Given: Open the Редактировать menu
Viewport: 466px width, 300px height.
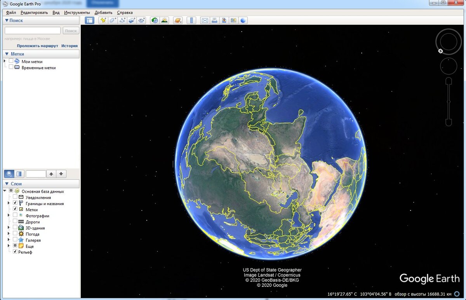Looking at the screenshot, I should click(34, 12).
